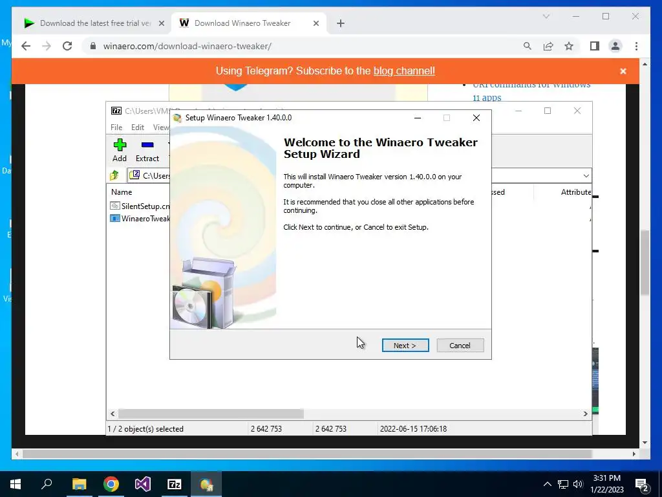Click Next in the Winaero Tweaker setup wizard
Screen dimensions: 662x497
click(405, 346)
